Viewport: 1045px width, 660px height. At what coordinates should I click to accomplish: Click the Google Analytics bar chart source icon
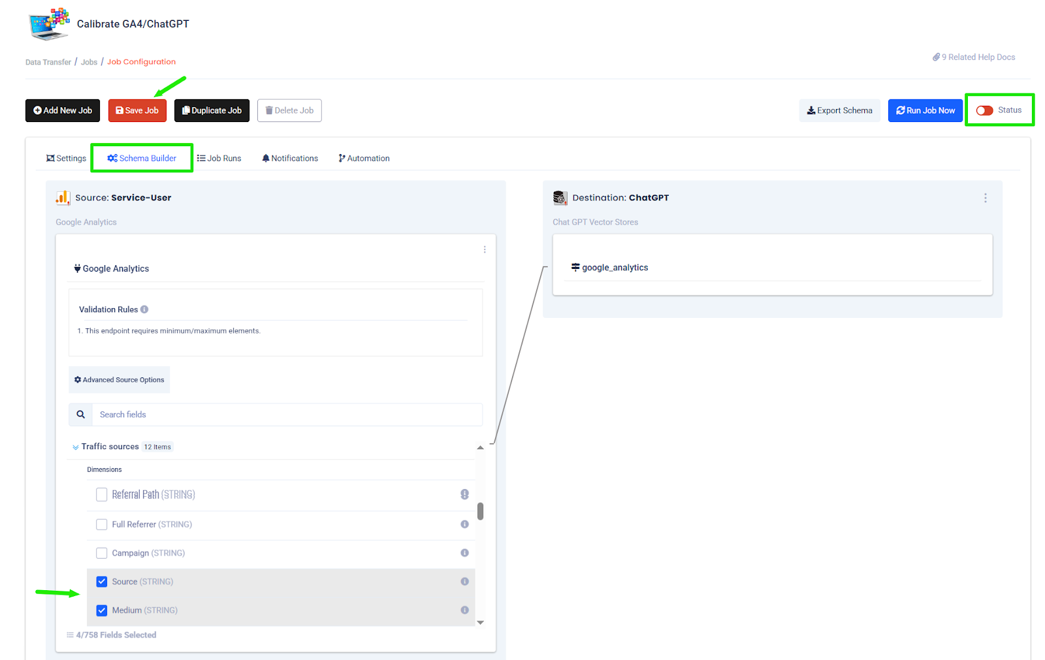tap(63, 198)
